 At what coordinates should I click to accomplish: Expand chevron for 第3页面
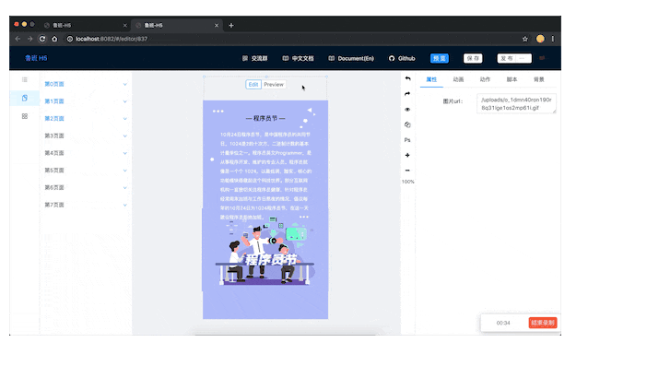click(125, 136)
